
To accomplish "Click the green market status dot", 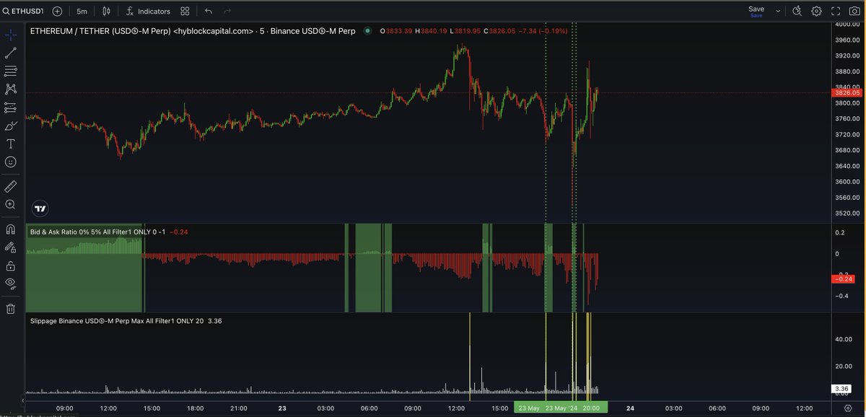I will (x=367, y=31).
